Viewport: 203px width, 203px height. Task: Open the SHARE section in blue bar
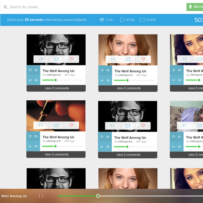(147, 20)
